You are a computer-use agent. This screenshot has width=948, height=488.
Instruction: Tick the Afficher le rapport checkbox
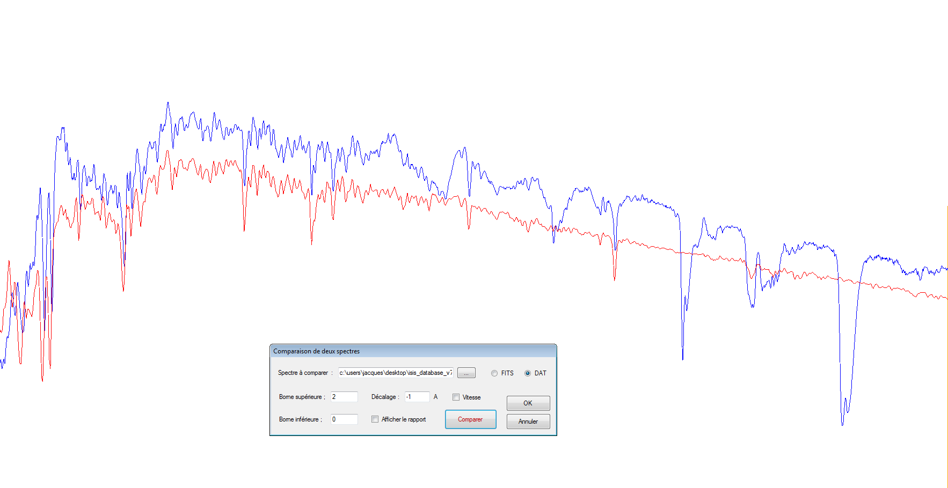pos(375,419)
